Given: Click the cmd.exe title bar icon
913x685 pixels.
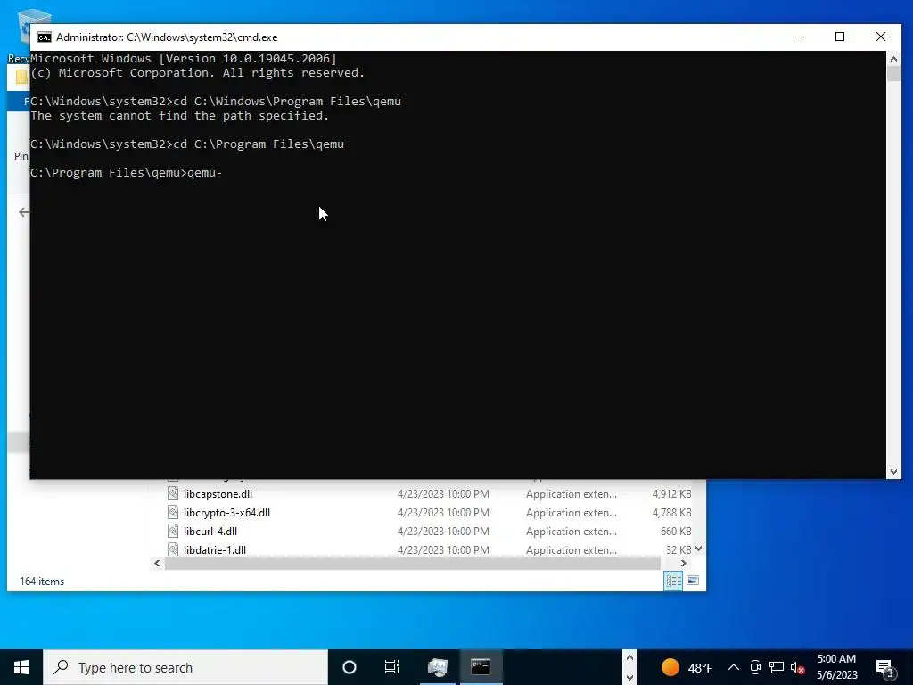Looking at the screenshot, I should coord(45,37).
